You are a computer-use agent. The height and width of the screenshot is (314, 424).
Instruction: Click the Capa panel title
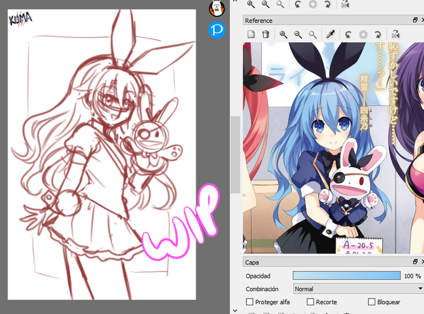(252, 262)
